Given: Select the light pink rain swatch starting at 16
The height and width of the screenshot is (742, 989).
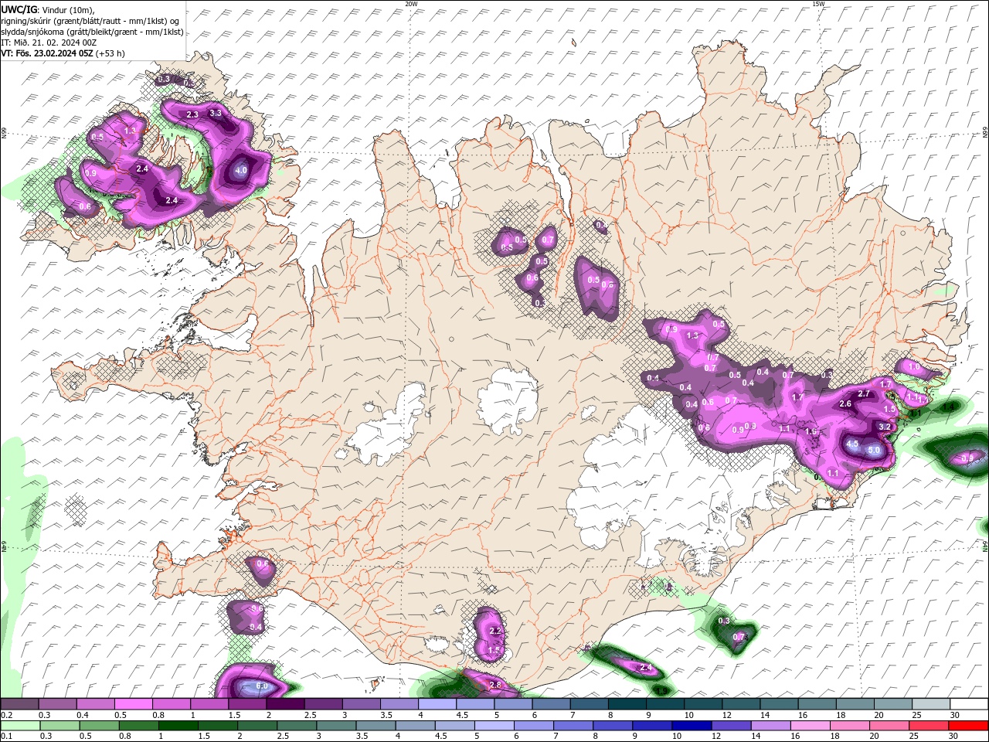Looking at the screenshot, I should click(811, 725).
